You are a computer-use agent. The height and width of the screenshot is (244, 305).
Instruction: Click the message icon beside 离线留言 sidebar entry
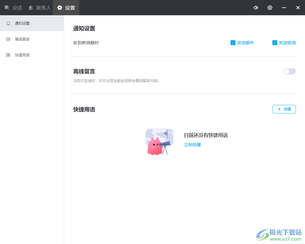pos(8,39)
